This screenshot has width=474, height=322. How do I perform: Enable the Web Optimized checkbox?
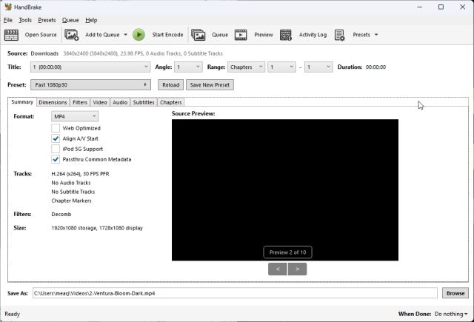pyautogui.click(x=56, y=128)
